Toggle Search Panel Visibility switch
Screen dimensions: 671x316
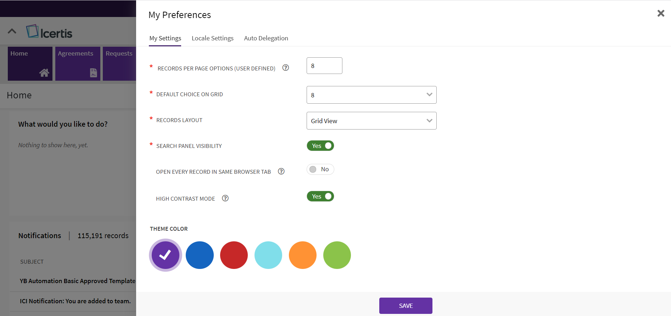(320, 146)
